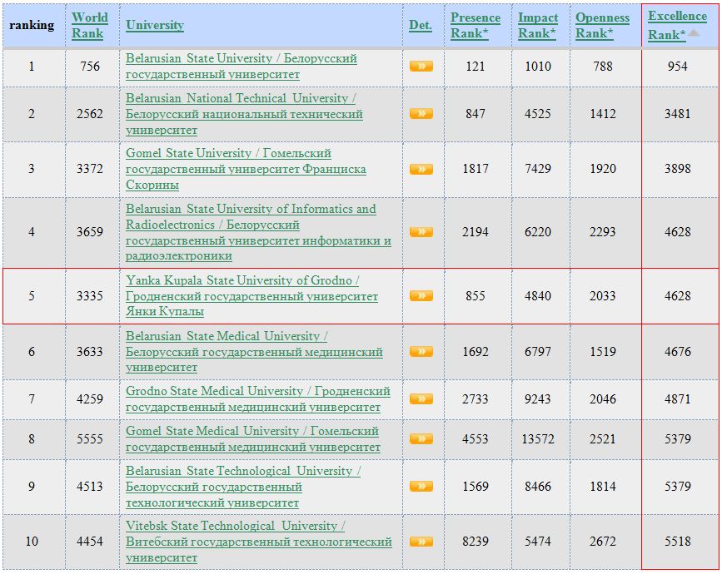Open Belarusian National Technical University link

pos(244,114)
